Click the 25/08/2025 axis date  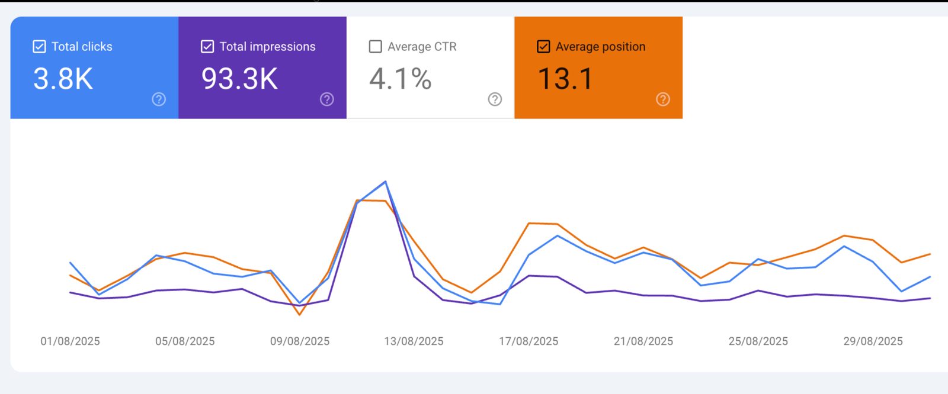(758, 341)
